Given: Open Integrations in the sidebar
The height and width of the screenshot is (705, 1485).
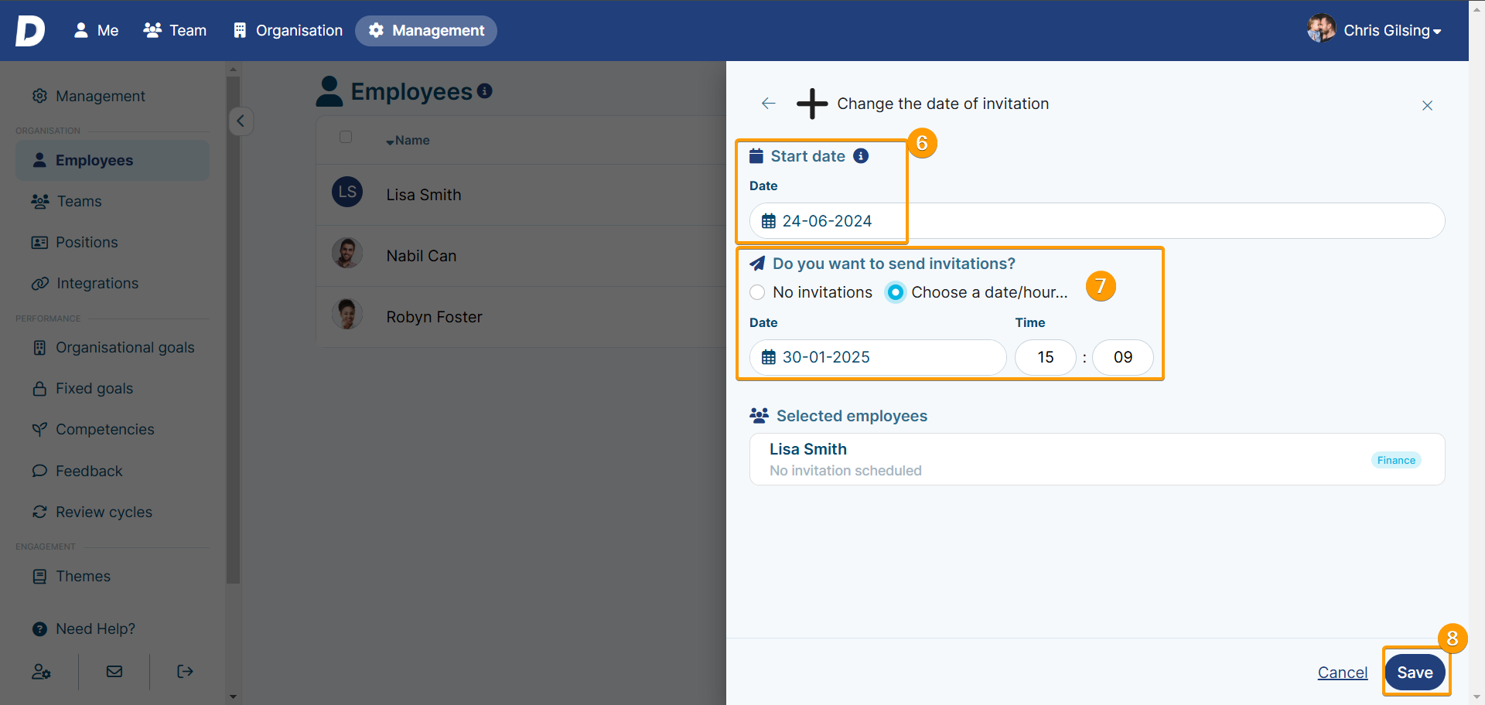Looking at the screenshot, I should click(x=97, y=283).
